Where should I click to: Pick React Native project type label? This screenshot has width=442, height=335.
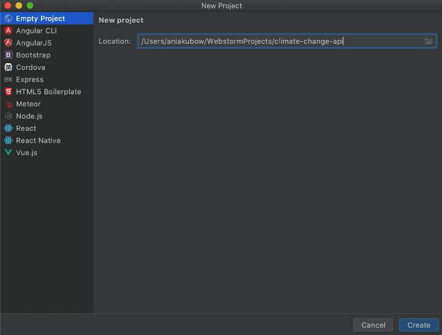[38, 140]
